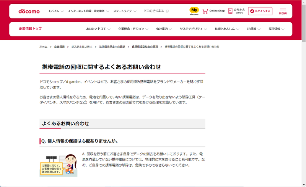Screen dimensions: 306x187
Task: Click 地球環境保全への貢献 breadcrumb link
Action: click(112, 47)
